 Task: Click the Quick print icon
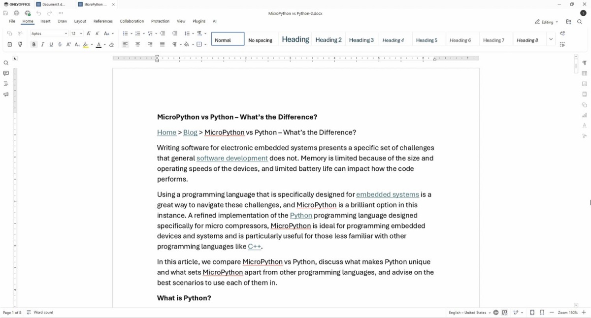pos(28,13)
